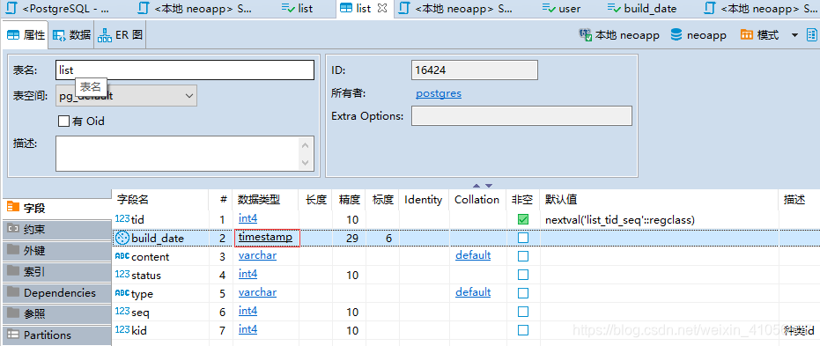Open the postgres owner link

click(x=439, y=93)
